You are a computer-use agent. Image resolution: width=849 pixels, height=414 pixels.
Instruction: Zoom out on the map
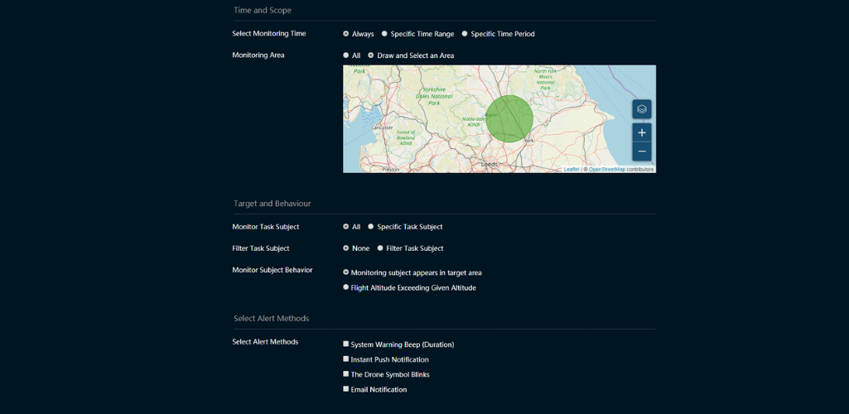click(x=642, y=152)
